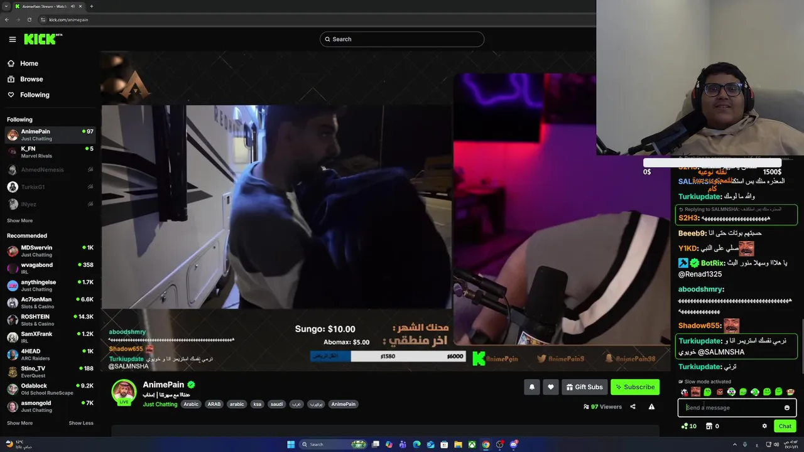Select the saudi tag
This screenshot has height=452, width=804.
tap(276, 404)
